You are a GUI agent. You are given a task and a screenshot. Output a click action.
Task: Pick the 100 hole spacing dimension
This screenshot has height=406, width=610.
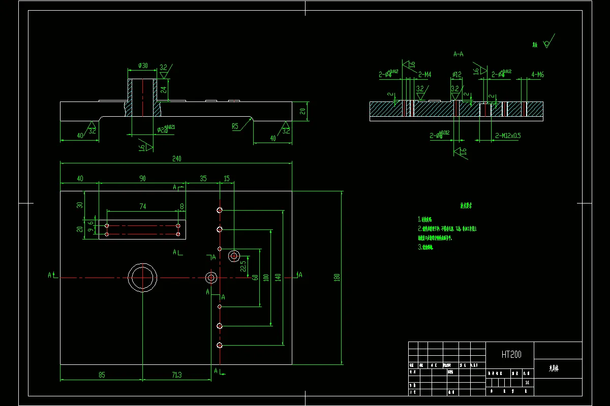pyautogui.click(x=265, y=278)
